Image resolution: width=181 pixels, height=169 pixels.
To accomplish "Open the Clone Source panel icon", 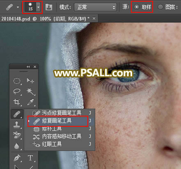I will (49, 7).
